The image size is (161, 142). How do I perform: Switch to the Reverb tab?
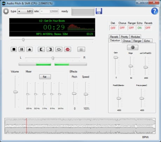[114, 37]
